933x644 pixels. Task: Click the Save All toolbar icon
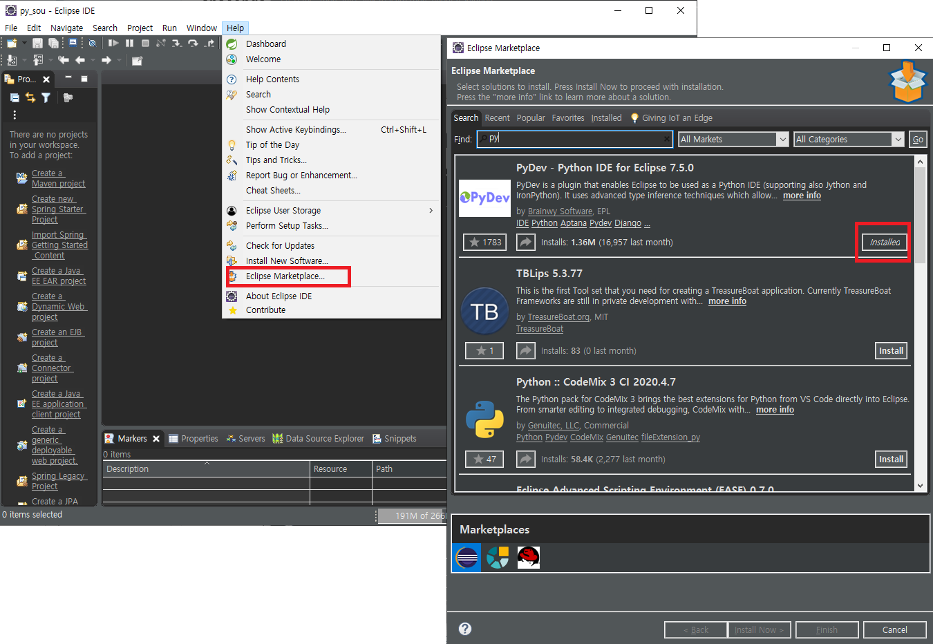click(x=53, y=43)
